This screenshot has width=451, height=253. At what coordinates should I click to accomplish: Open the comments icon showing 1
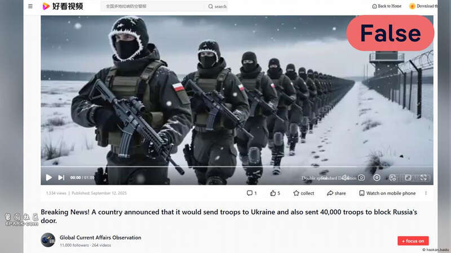pos(251,193)
